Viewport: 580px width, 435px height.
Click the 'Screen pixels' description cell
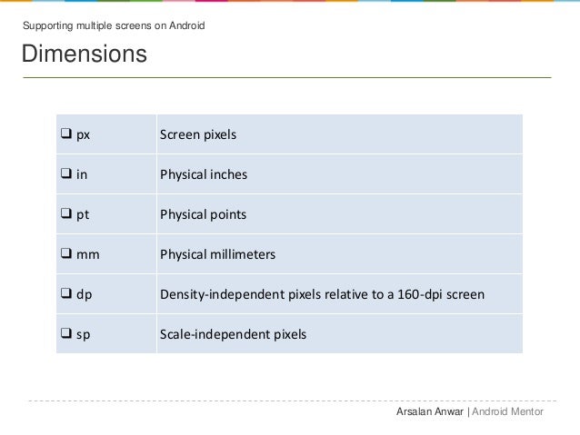pyautogui.click(x=198, y=135)
